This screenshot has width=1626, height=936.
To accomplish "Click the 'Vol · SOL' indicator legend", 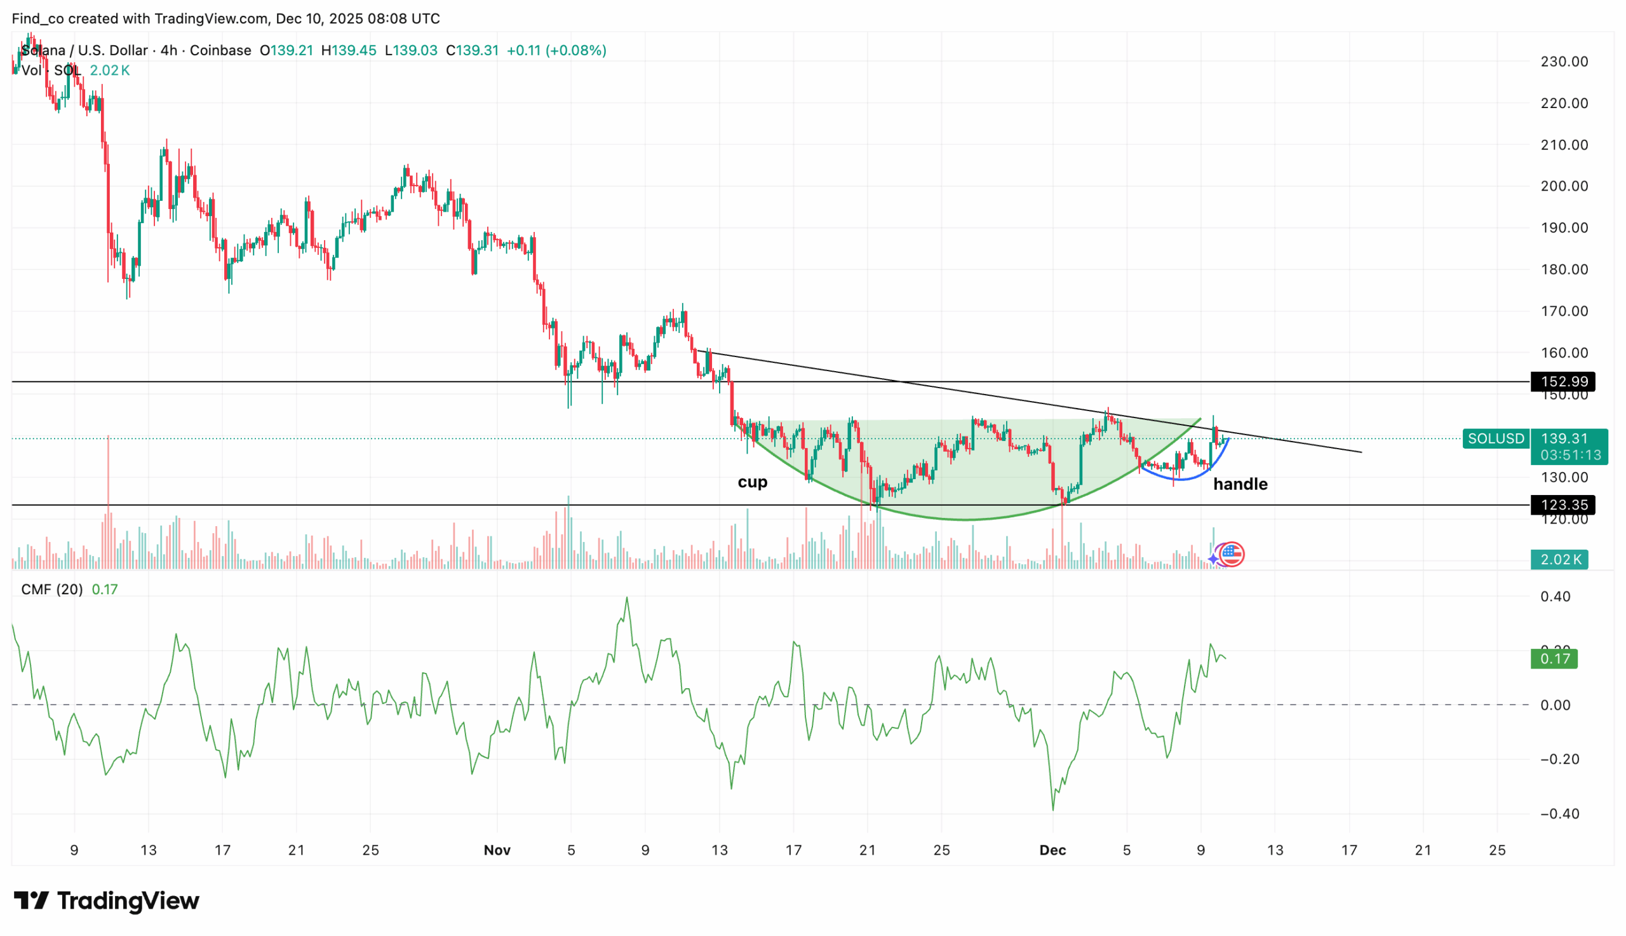I will point(51,71).
